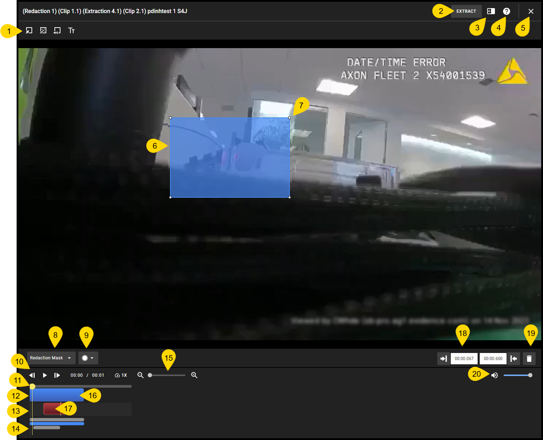
Task: Open the mask color style dropdown
Action: [x=88, y=358]
